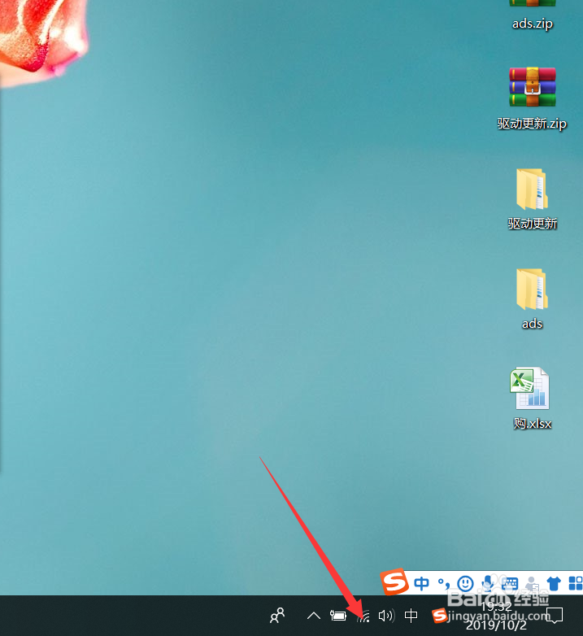The width and height of the screenshot is (583, 636).
Task: Click the ads folder name label
Action: point(533,324)
